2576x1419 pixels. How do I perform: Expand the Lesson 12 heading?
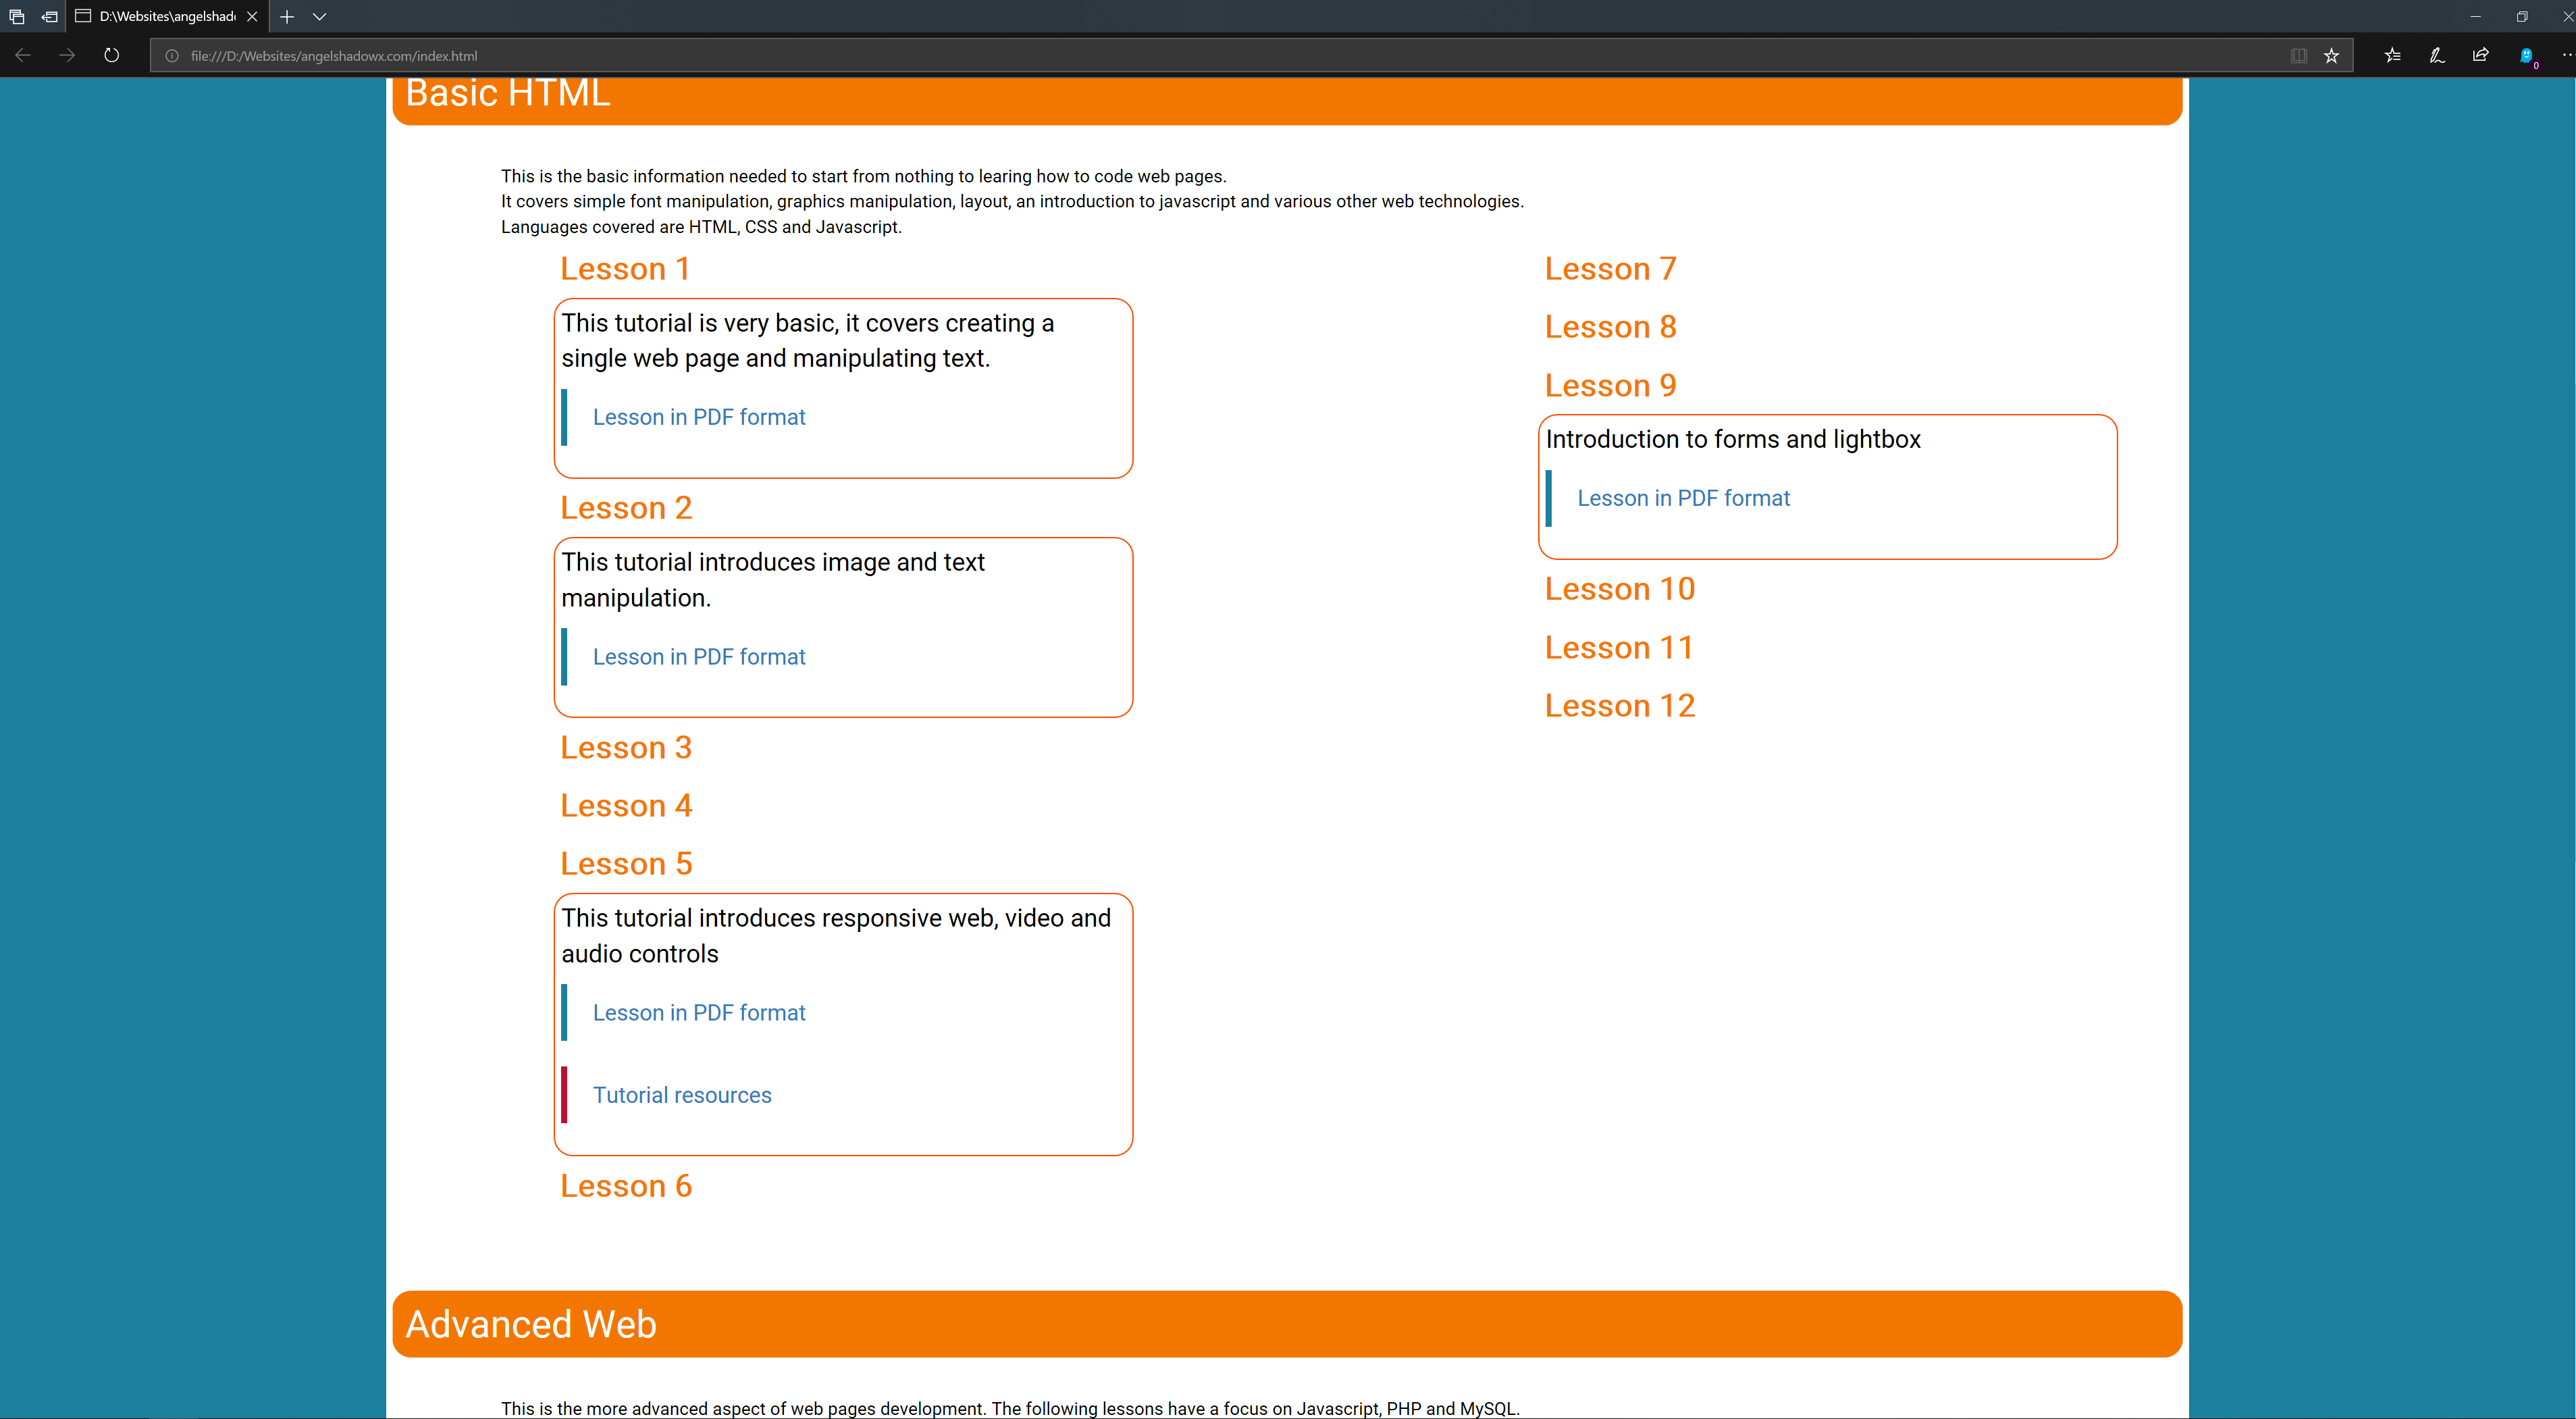point(1619,706)
